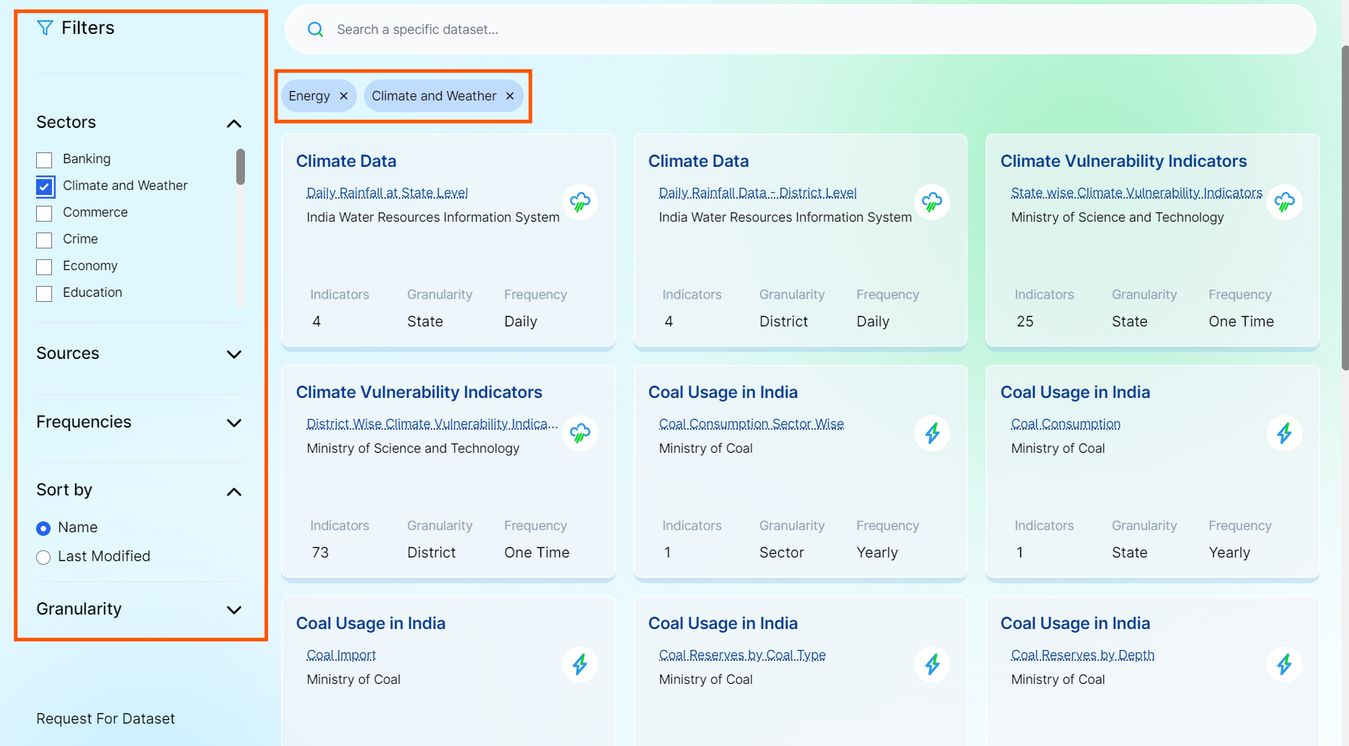Click rain cloud icon on State wise Climate Vulnerability card
This screenshot has height=746, width=1349.
tap(1284, 202)
